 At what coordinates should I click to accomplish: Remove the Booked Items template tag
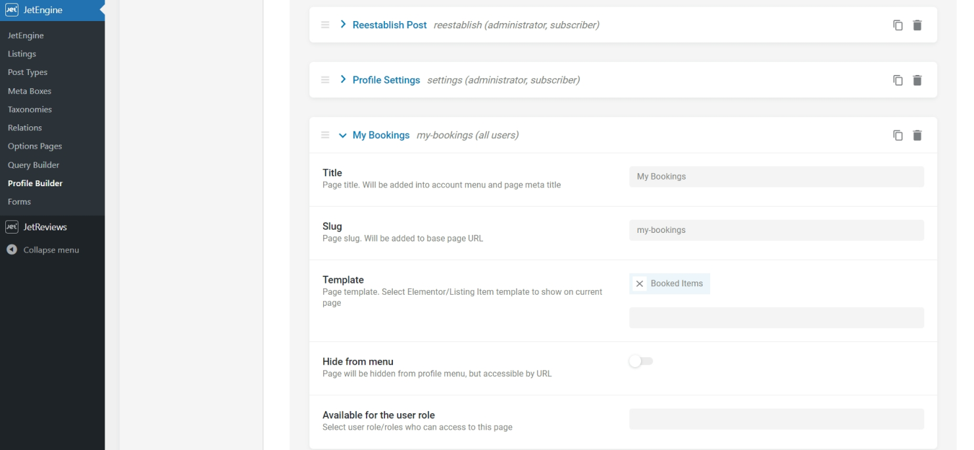(x=640, y=284)
